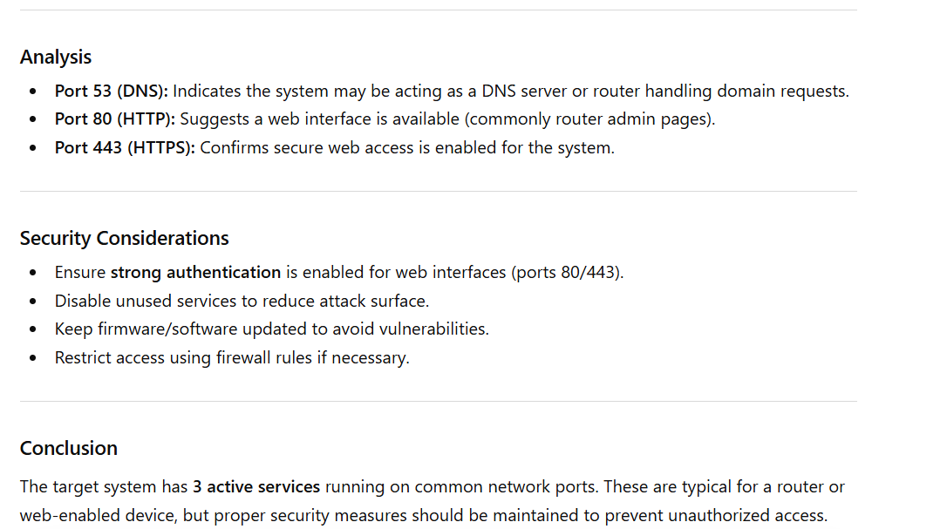Click the bold "3 active services" text
Viewport: 947px width, 529px height.
[256, 486]
